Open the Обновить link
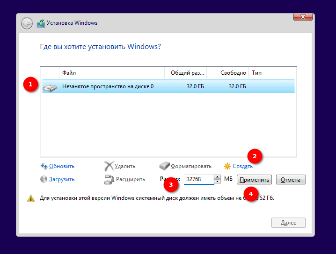The image size is (336, 254). click(62, 166)
